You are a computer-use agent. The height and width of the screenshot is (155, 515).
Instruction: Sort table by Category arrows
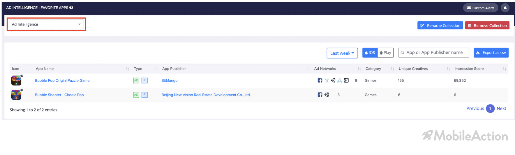[392, 69]
